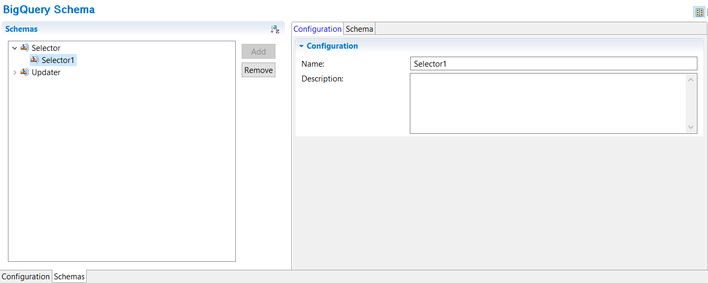Viewport: 708px width, 283px height.
Task: Click the Selector1 schema icon
Action: 35,60
